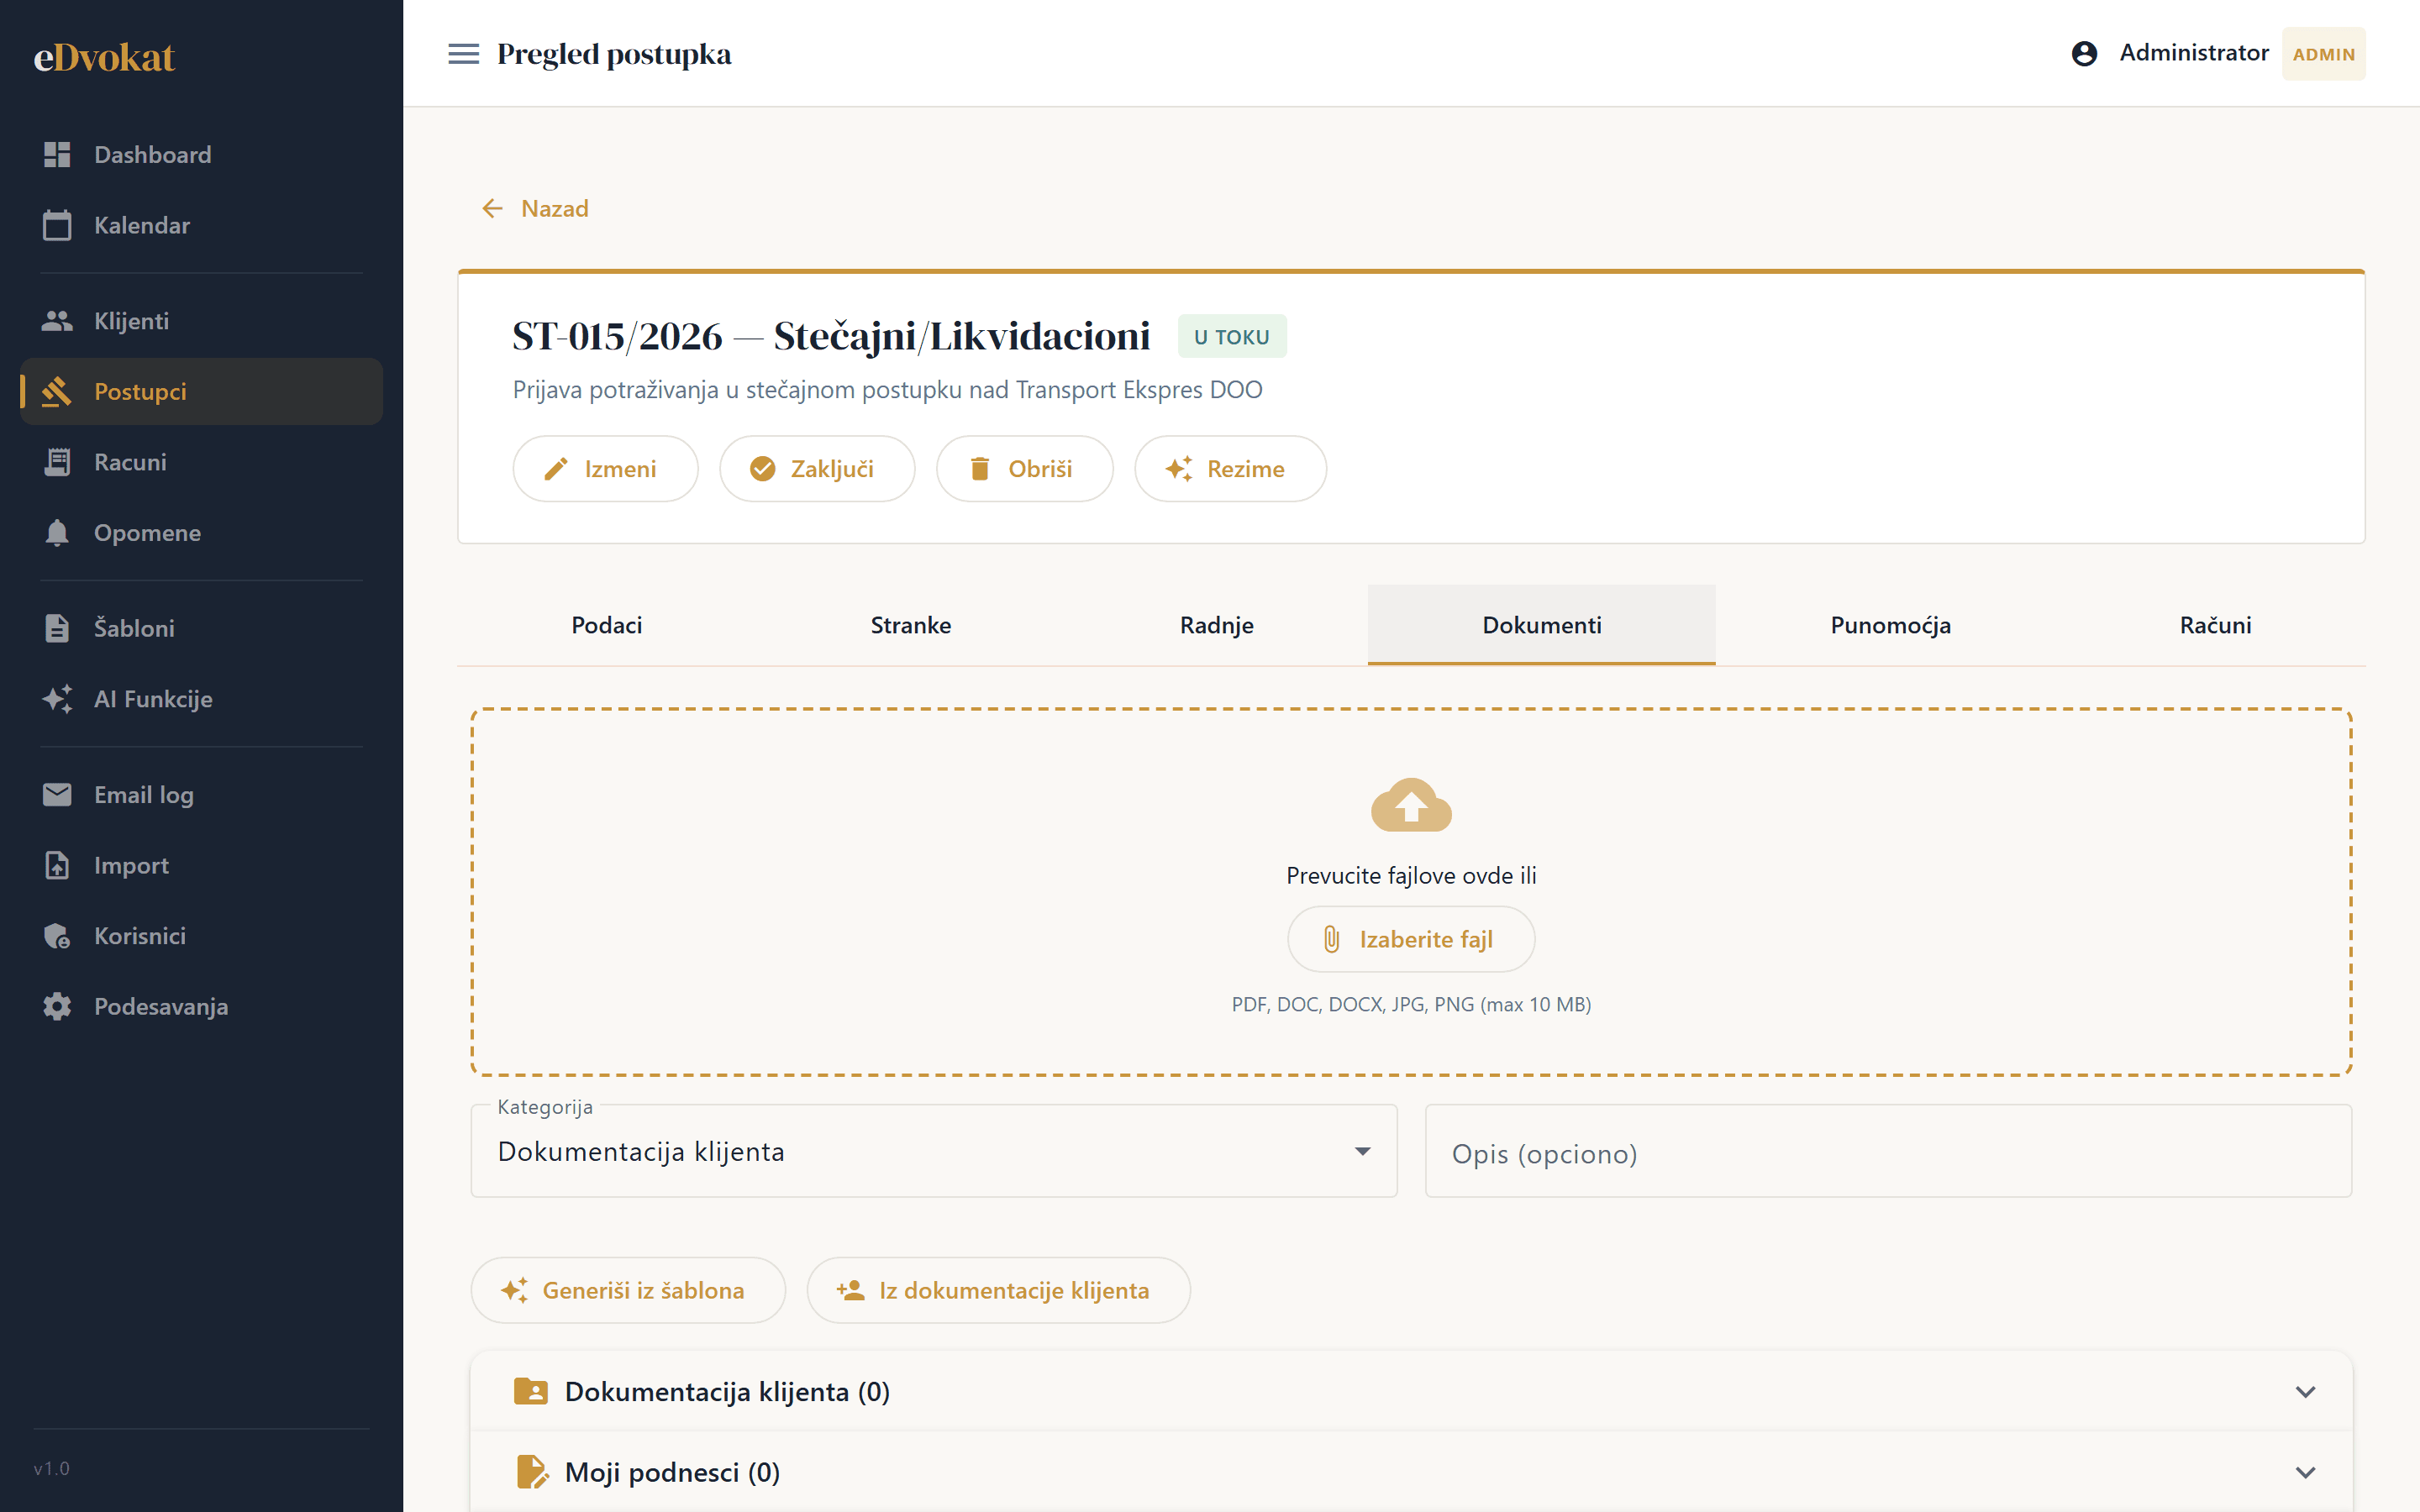Viewport: 2420px width, 1512px height.
Task: Click the Administrator user name
Action: click(x=2194, y=53)
